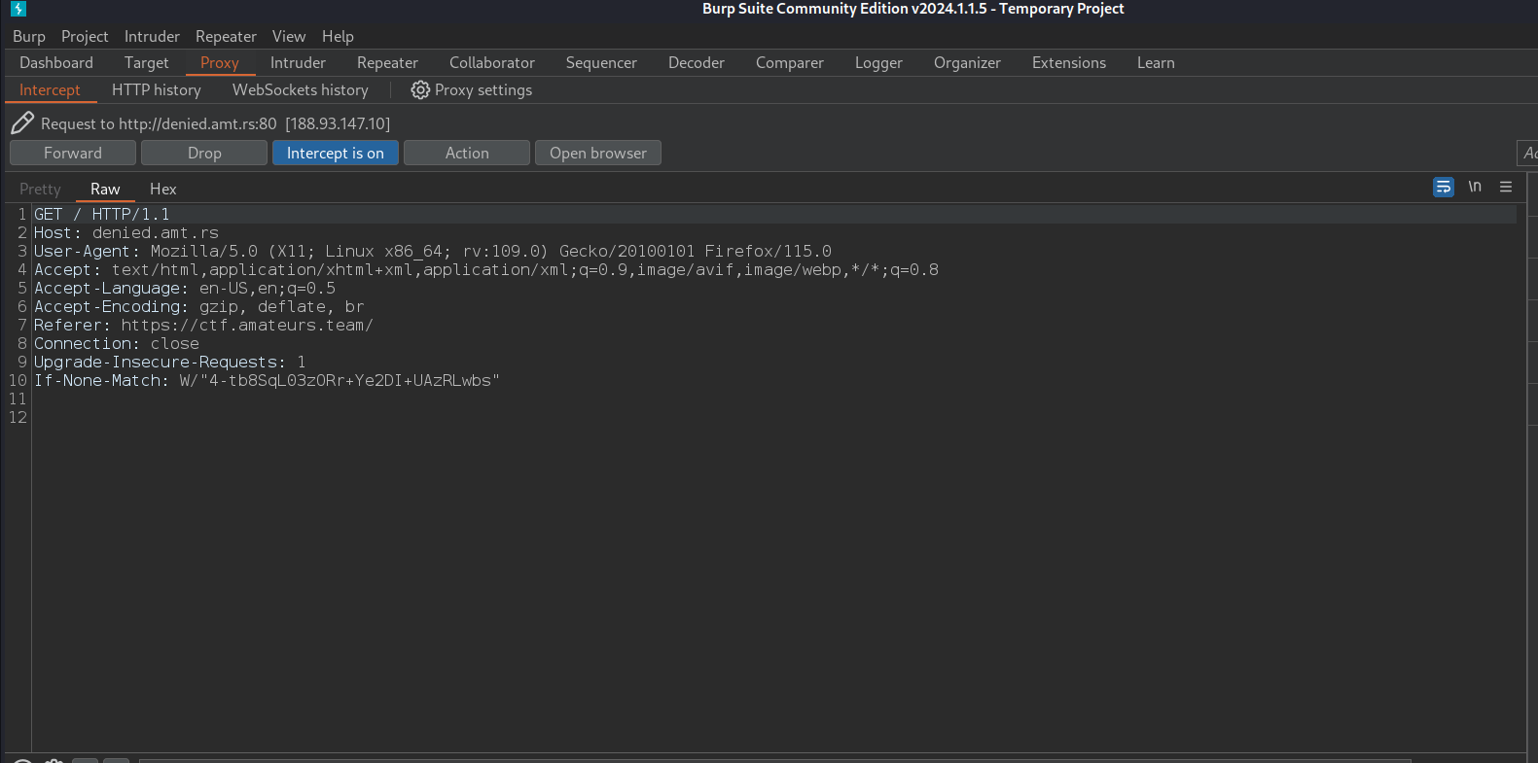Open the Organizer tab
The image size is (1538, 763).
967,62
